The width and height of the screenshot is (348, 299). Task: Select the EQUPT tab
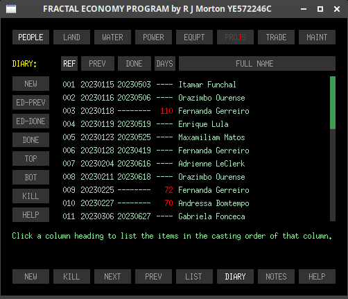(194, 37)
